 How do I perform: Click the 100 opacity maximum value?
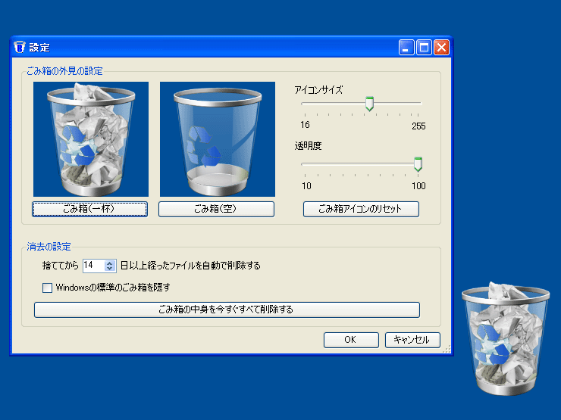tap(418, 185)
